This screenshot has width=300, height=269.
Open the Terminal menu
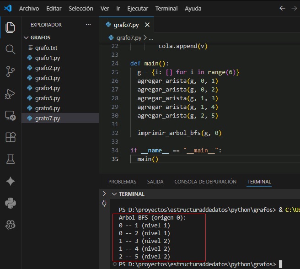click(x=166, y=9)
